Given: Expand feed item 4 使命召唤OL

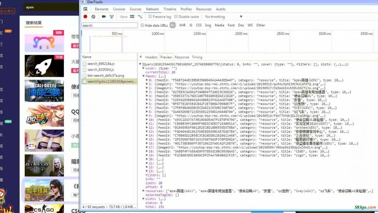Looking at the screenshot, I should pos(147,96).
